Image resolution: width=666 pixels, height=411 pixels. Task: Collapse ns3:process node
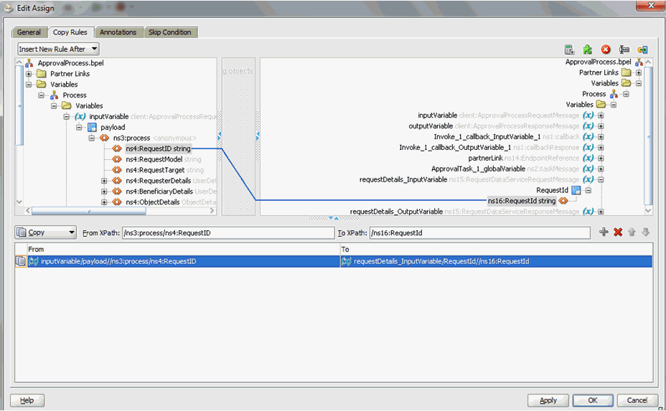(x=91, y=138)
